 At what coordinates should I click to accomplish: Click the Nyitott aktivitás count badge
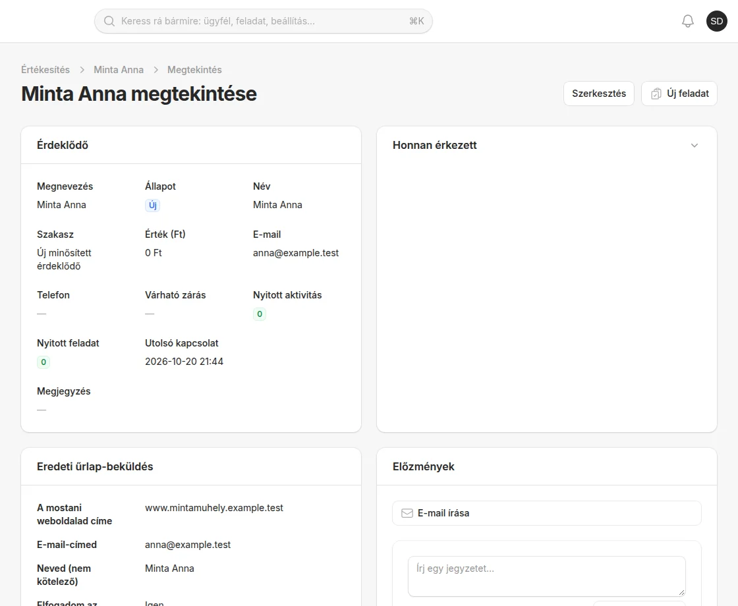click(260, 314)
